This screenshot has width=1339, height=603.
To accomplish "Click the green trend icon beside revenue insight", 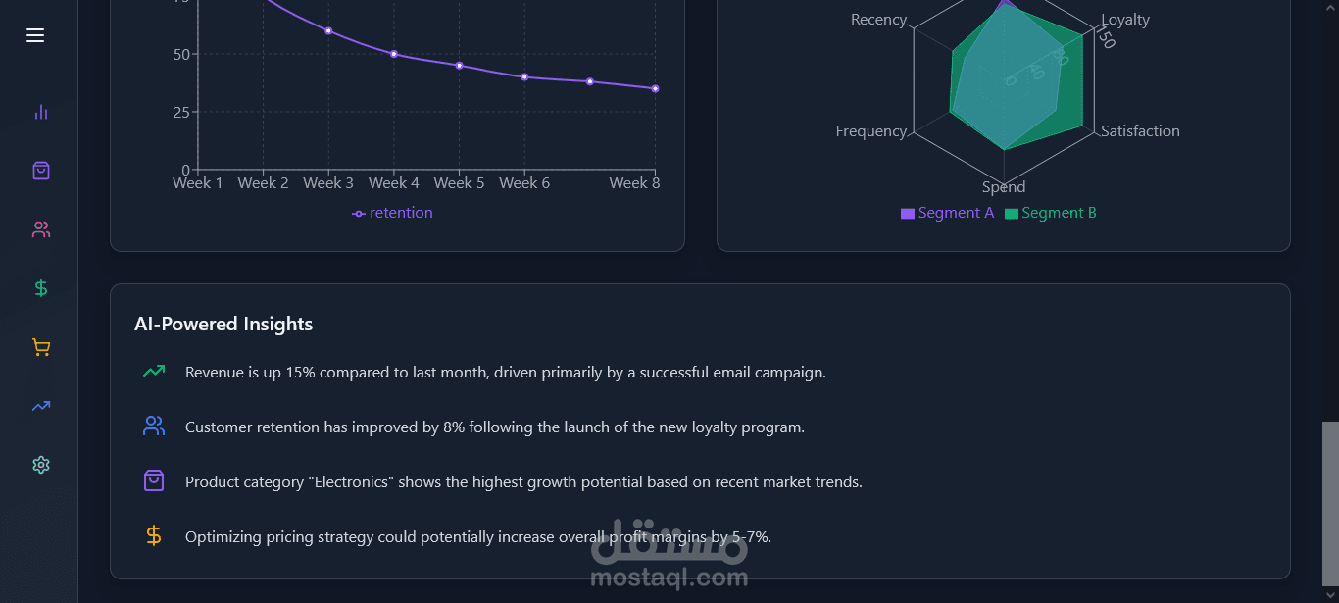I will click(x=154, y=372).
